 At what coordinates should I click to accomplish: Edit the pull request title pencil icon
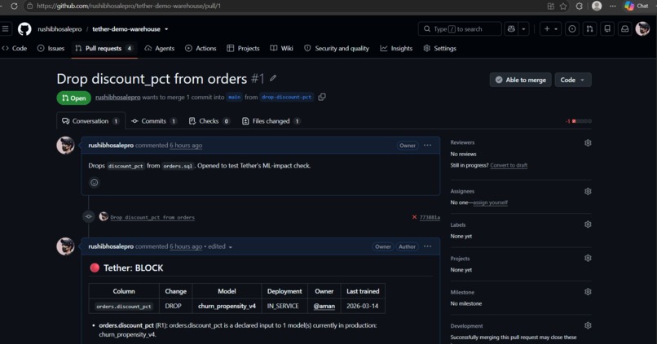pos(273,78)
